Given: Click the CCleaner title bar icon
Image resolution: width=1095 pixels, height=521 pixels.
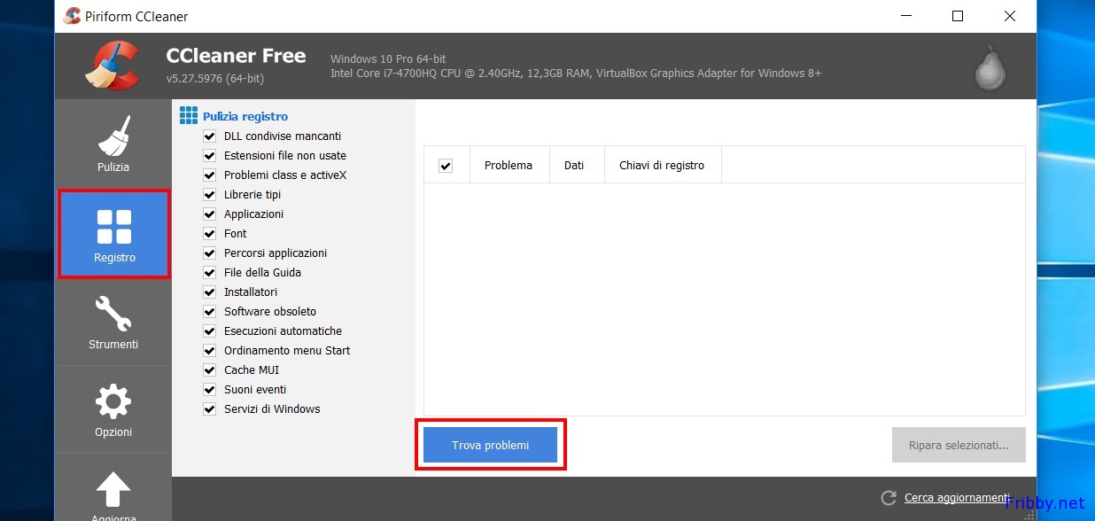Looking at the screenshot, I should coord(73,16).
